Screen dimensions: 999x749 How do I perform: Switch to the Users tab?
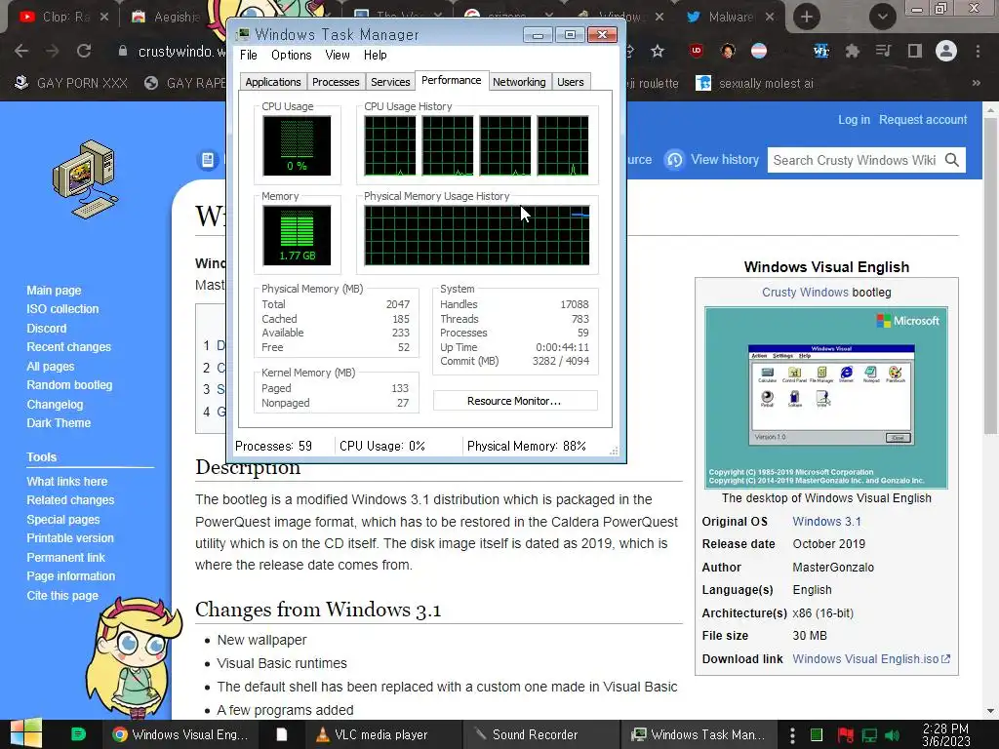[570, 82]
